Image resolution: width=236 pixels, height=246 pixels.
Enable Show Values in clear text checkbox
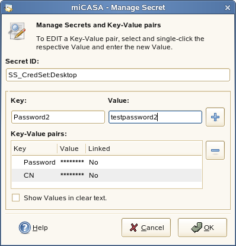point(15,198)
